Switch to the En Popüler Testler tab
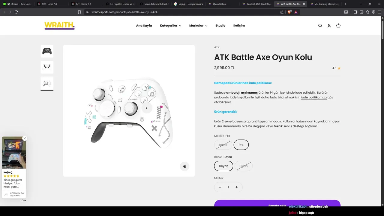Image resolution: width=384 pixels, height=216 pixels. click(120, 4)
